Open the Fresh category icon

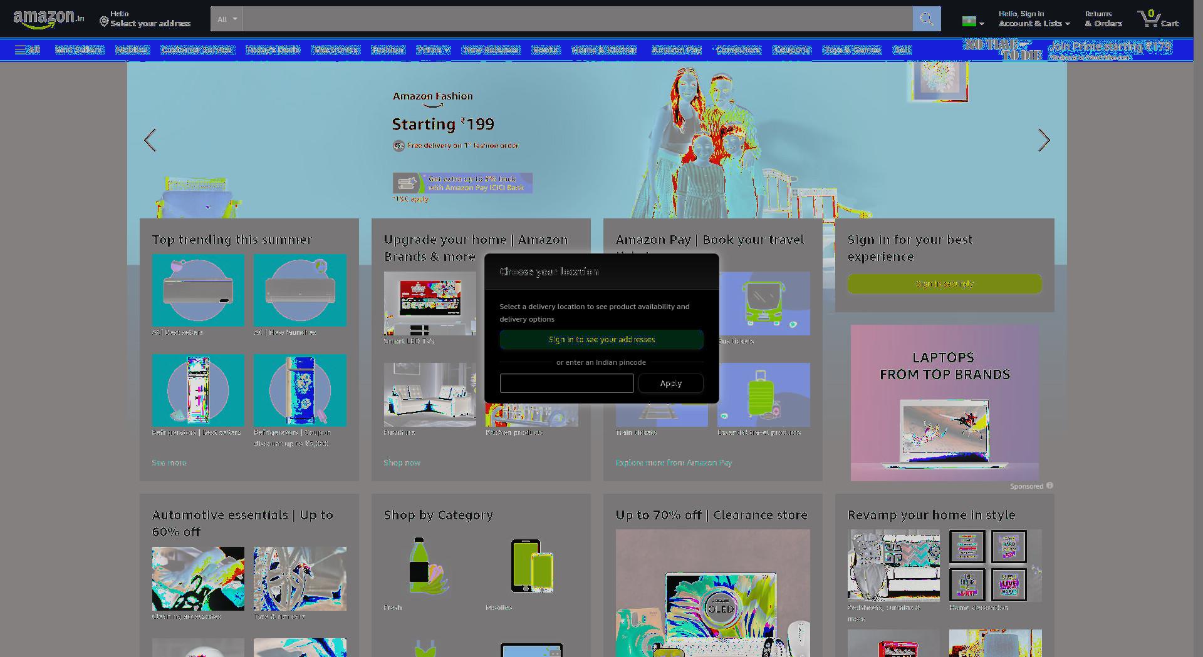pos(430,566)
